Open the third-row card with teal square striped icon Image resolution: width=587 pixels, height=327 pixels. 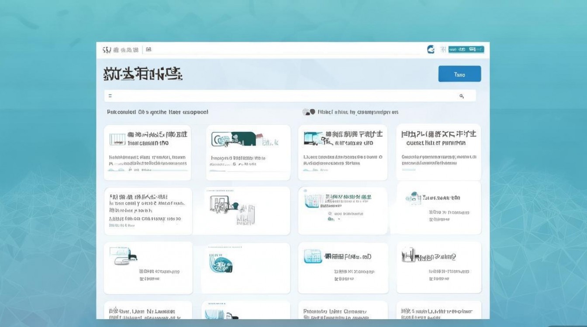(x=343, y=268)
